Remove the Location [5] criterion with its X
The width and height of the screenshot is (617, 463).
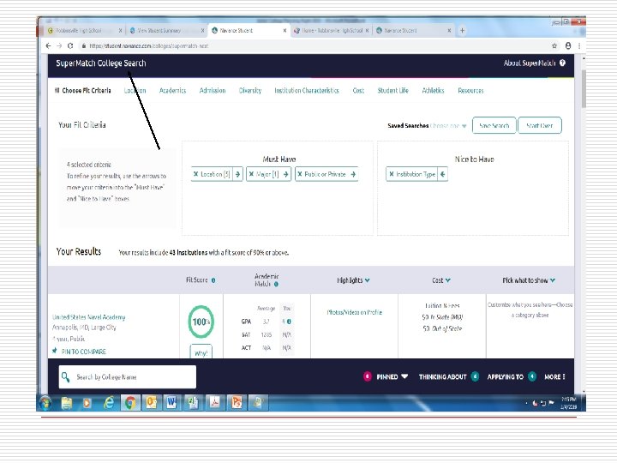click(195, 174)
